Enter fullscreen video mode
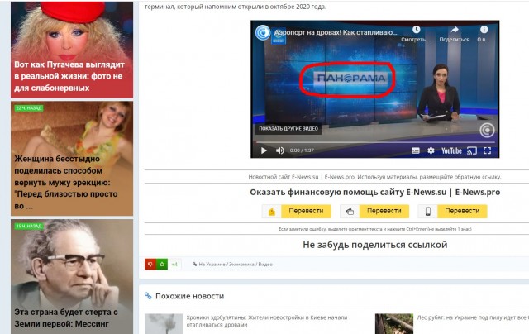 click(487, 150)
